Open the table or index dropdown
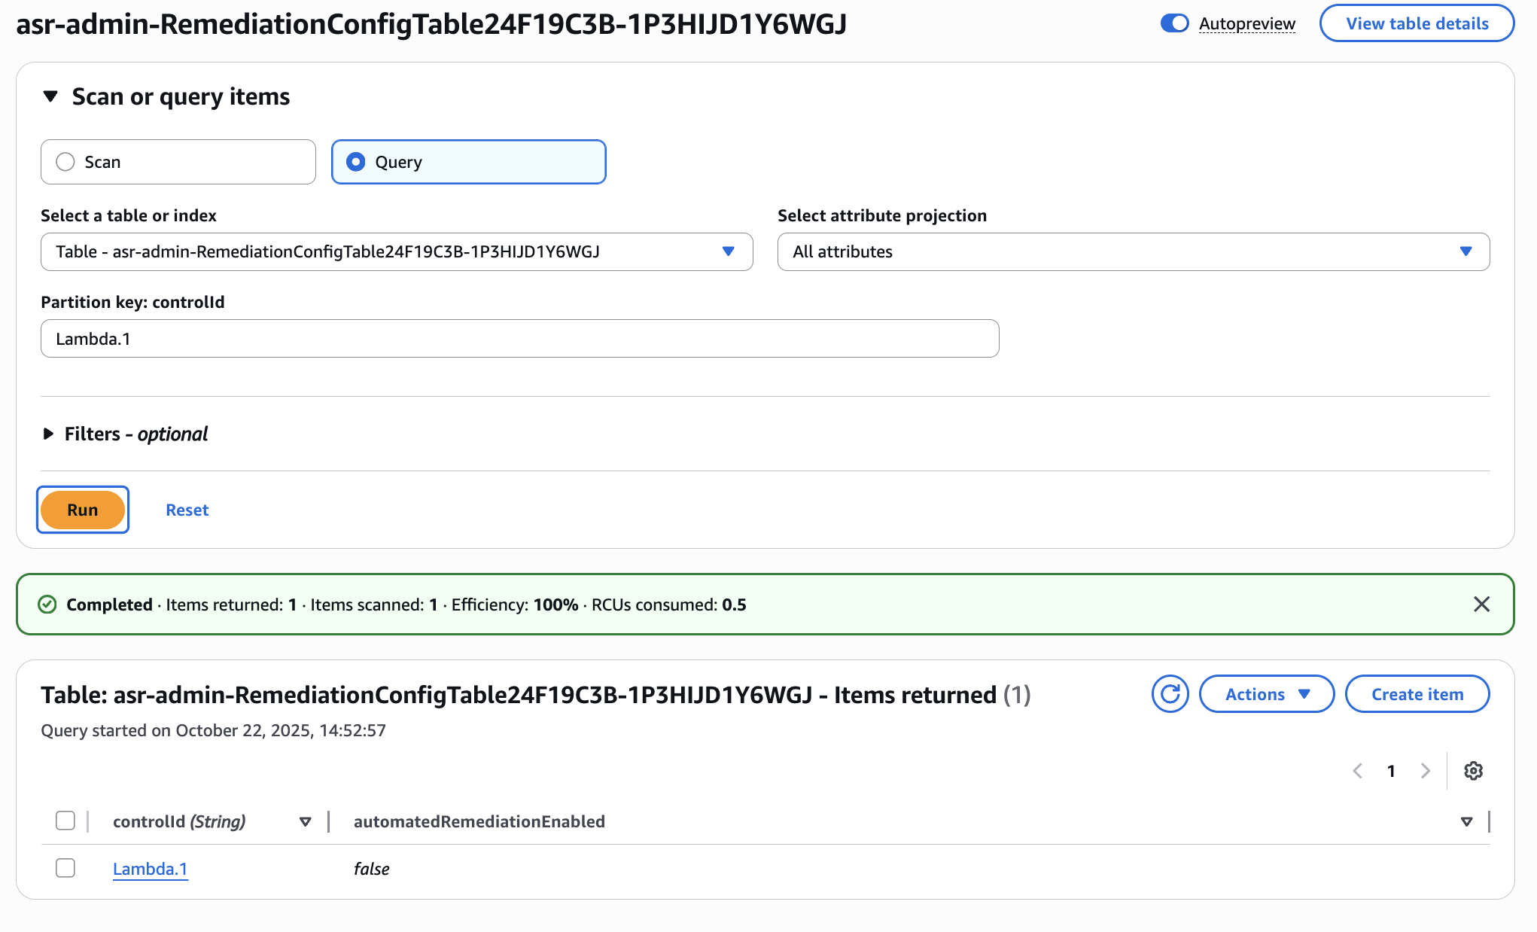 point(727,252)
